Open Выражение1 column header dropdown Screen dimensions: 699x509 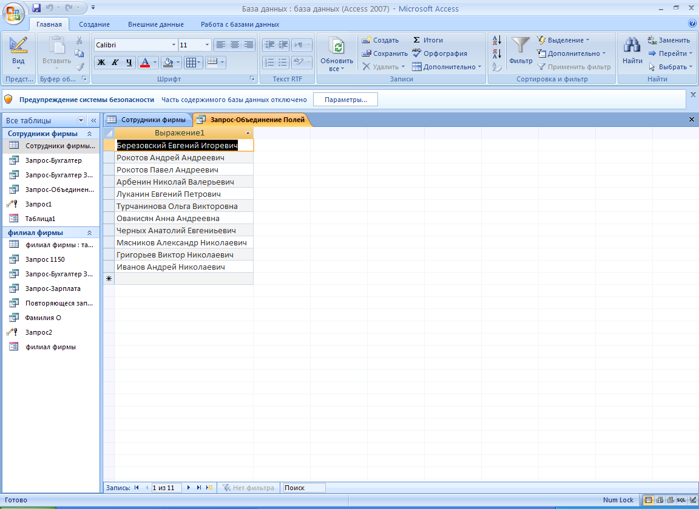coord(248,133)
